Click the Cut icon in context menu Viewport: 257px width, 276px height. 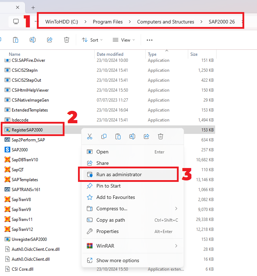click(90, 136)
